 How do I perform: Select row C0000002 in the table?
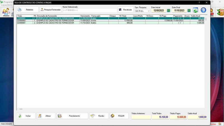pos(110,20)
